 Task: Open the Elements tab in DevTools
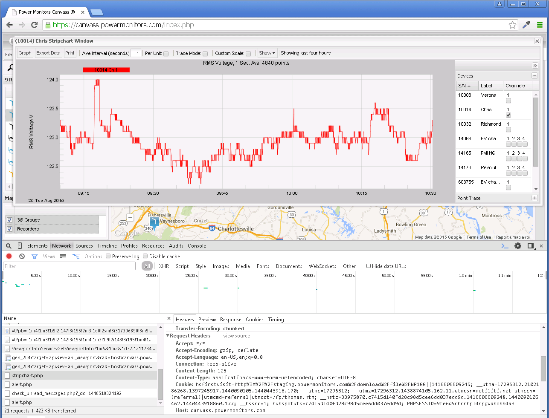pyautogui.click(x=38, y=245)
